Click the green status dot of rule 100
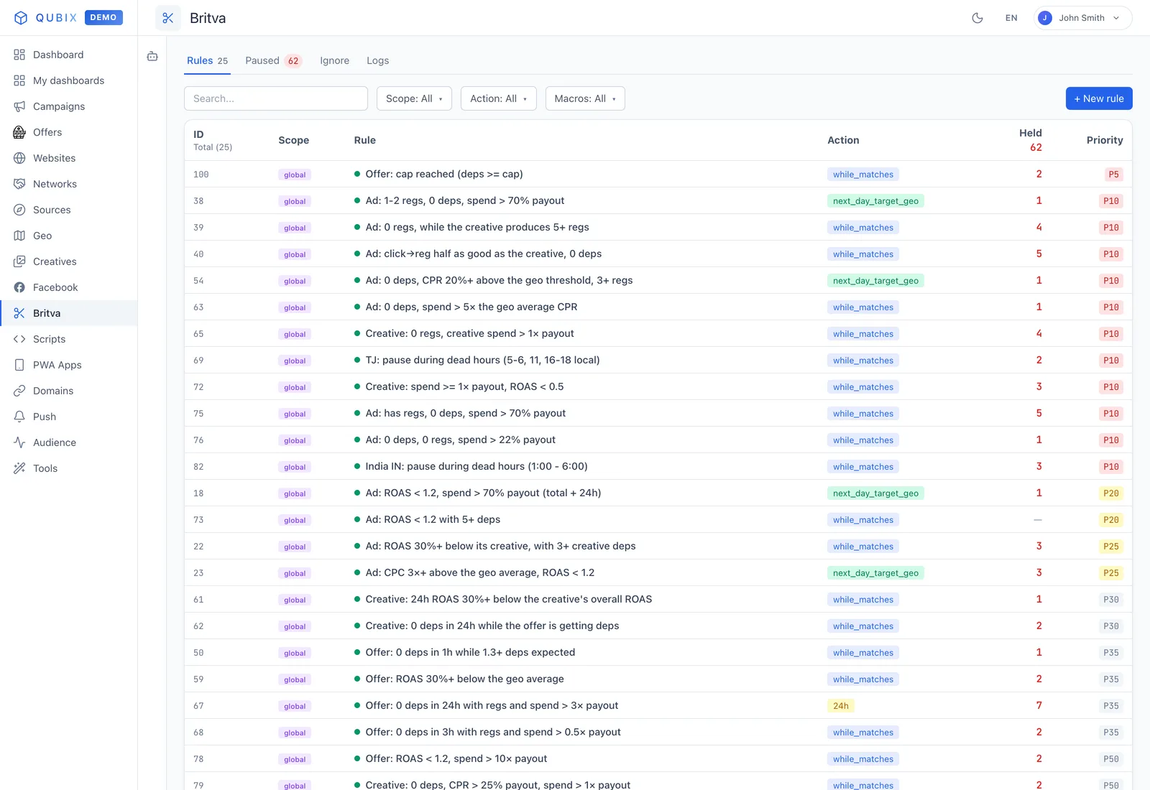Screen dimensions: 1150x790 point(357,174)
